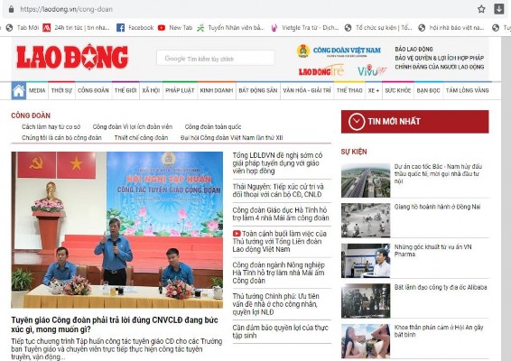
Task: Click the padlock icon beside the URL
Action: tap(11, 9)
